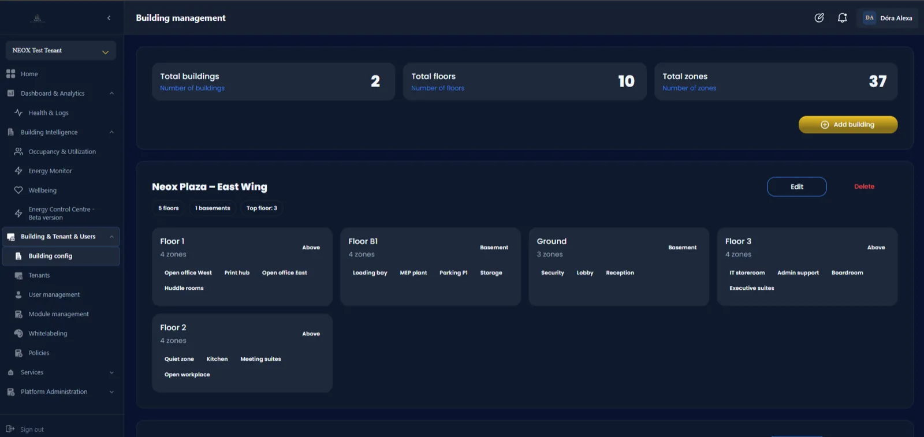Screen dimensions: 924x437
Task: Click the Building & Tenant & Users icon
Action: [x=10, y=237]
